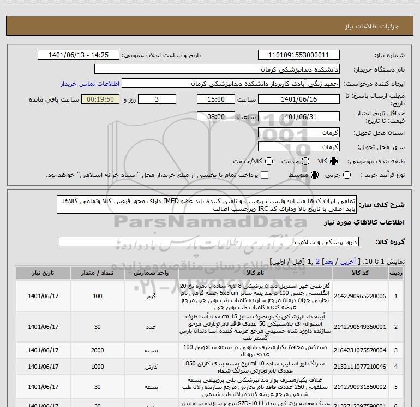
Task: Click the گرم unit in row 1
Action: tap(151, 296)
